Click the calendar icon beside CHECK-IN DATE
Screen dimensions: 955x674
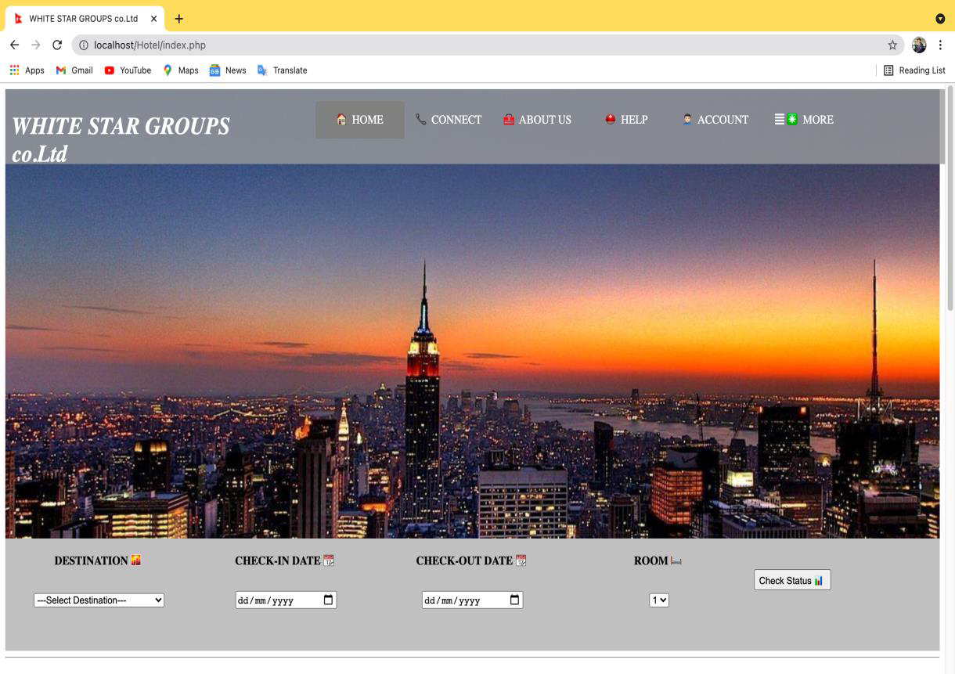(x=329, y=560)
